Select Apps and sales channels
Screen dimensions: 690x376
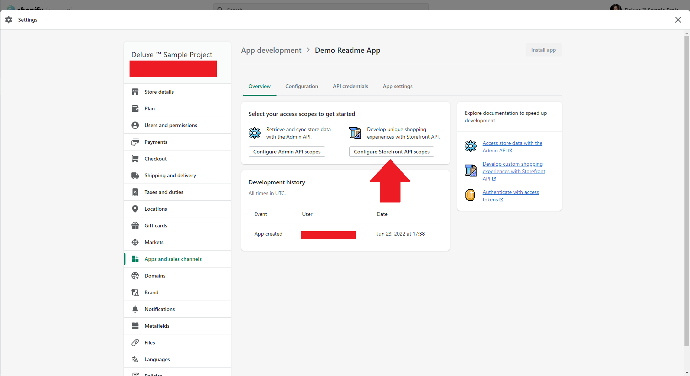[177, 259]
